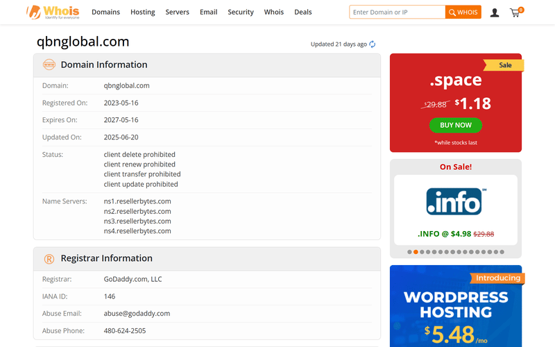Select the first carousel dot under .INFO
This screenshot has width=555, height=347.
click(x=409, y=252)
